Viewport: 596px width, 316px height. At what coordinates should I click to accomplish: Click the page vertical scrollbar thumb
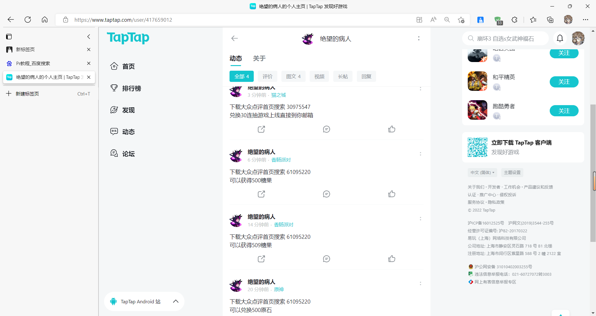pyautogui.click(x=593, y=174)
